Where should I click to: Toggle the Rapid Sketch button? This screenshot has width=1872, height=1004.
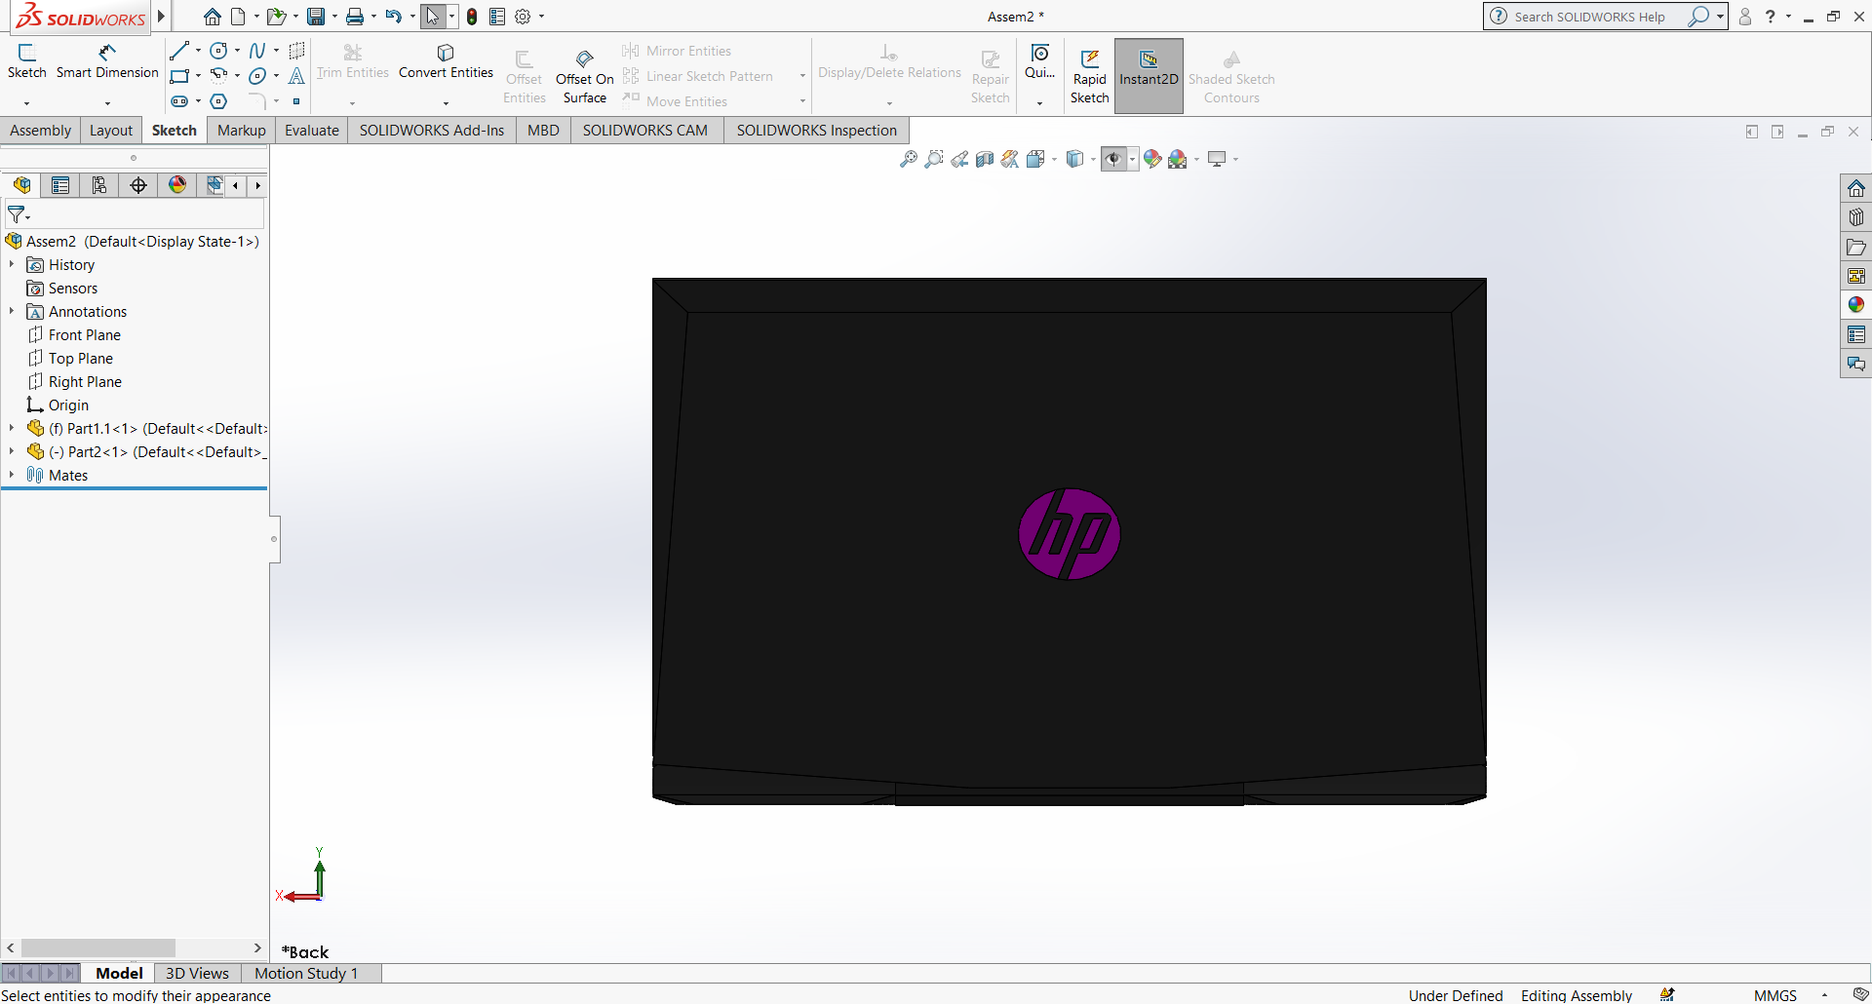(x=1090, y=76)
